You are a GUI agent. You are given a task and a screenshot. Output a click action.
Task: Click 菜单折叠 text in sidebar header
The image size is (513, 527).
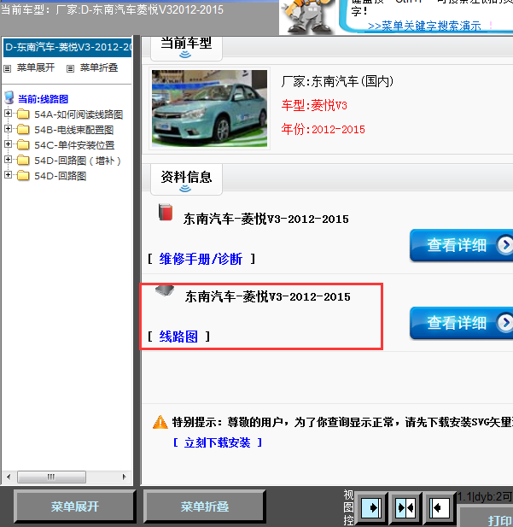click(x=99, y=67)
